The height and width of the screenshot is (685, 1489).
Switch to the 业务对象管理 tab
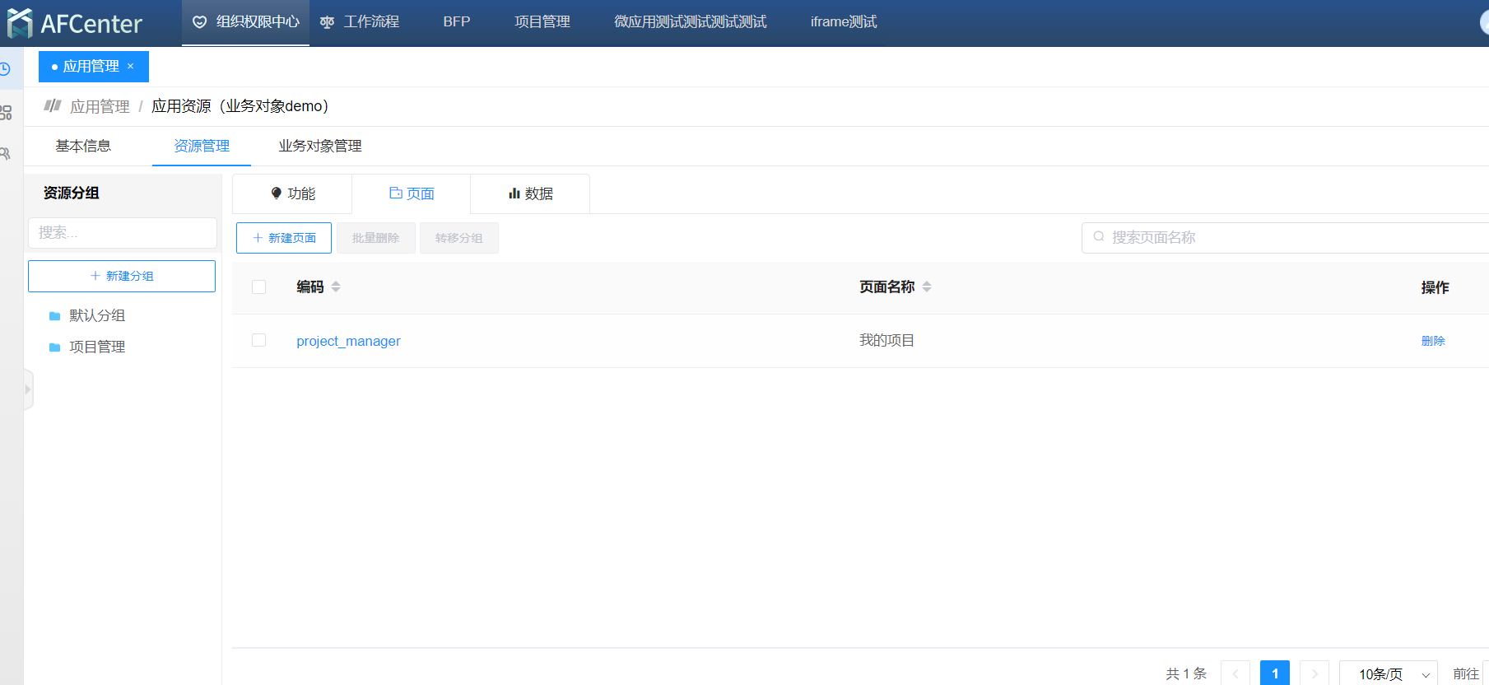coord(320,147)
